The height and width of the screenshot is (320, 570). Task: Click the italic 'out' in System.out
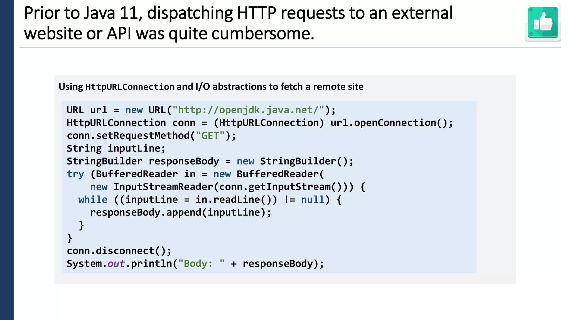pyautogui.click(x=116, y=264)
